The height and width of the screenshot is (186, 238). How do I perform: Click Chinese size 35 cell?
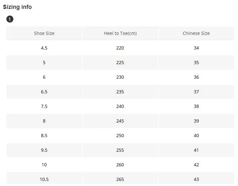(x=196, y=63)
